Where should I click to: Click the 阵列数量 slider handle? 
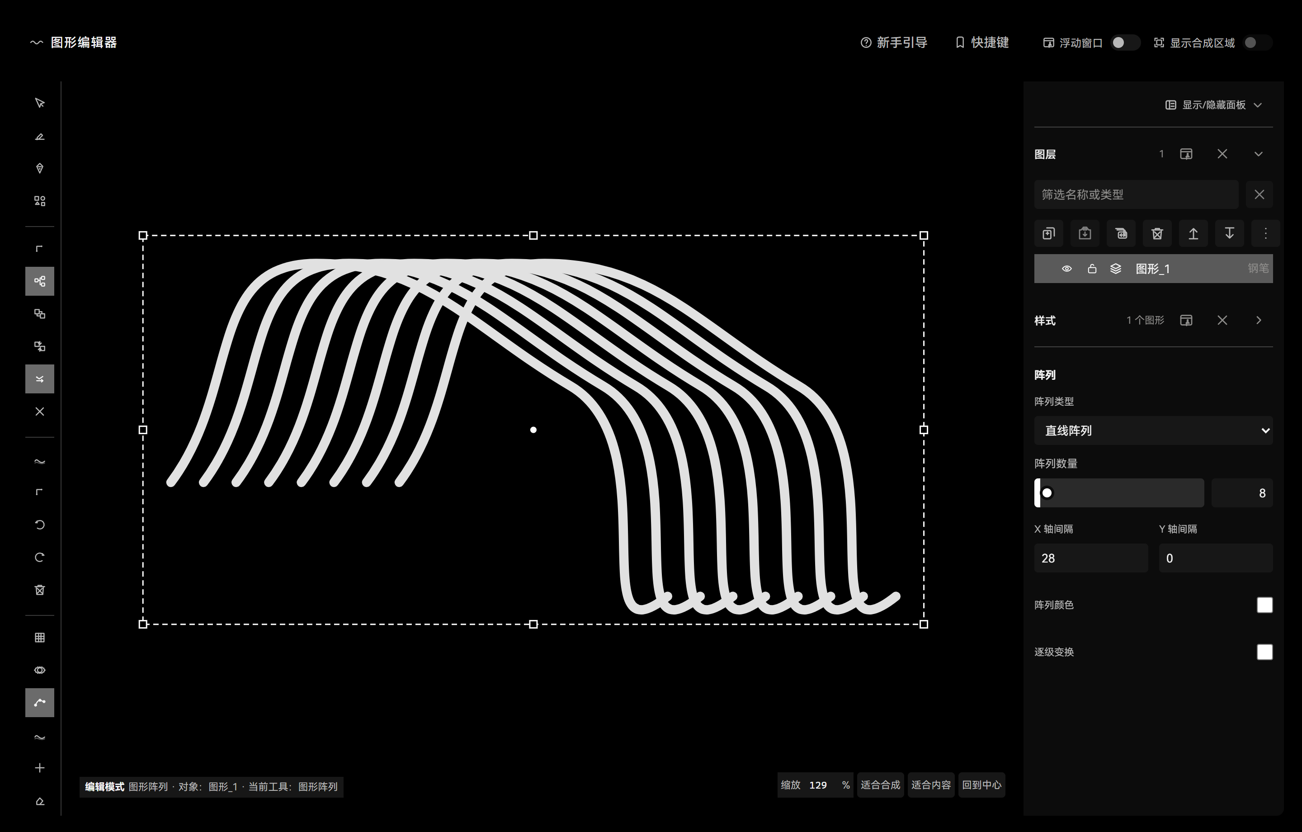tap(1047, 493)
